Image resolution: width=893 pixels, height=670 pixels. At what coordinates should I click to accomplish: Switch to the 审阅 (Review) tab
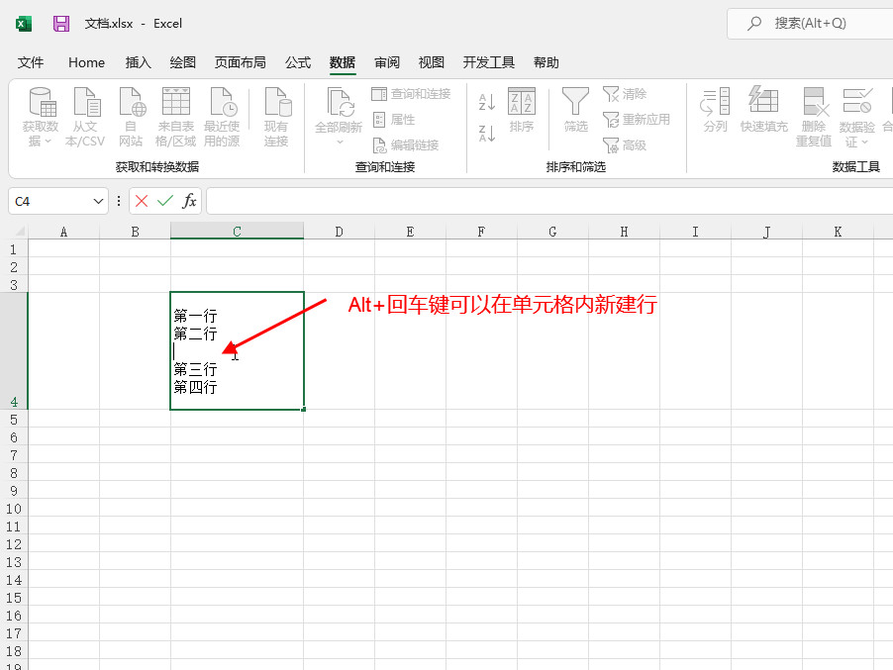click(387, 62)
